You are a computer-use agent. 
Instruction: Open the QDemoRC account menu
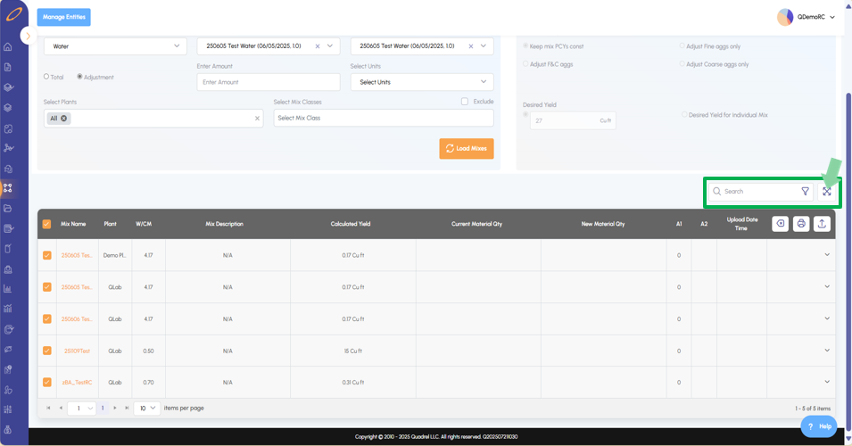tap(831, 17)
